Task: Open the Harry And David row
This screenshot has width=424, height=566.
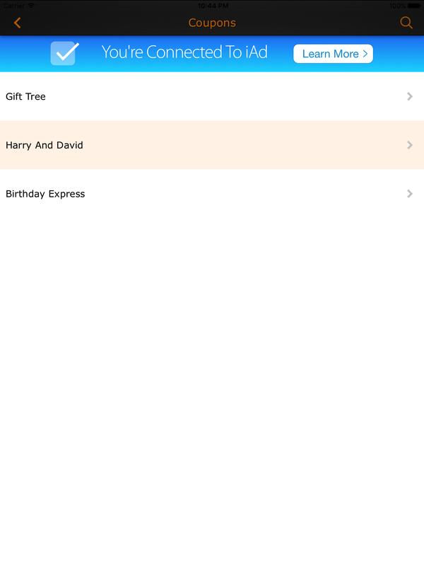Action: click(x=212, y=145)
